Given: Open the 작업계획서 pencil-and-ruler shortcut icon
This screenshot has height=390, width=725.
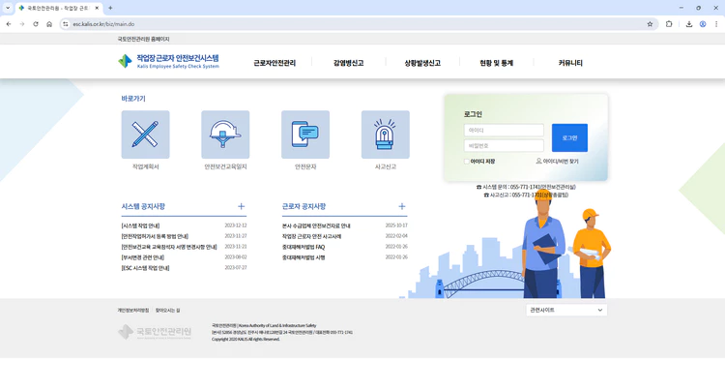Looking at the screenshot, I should (145, 135).
